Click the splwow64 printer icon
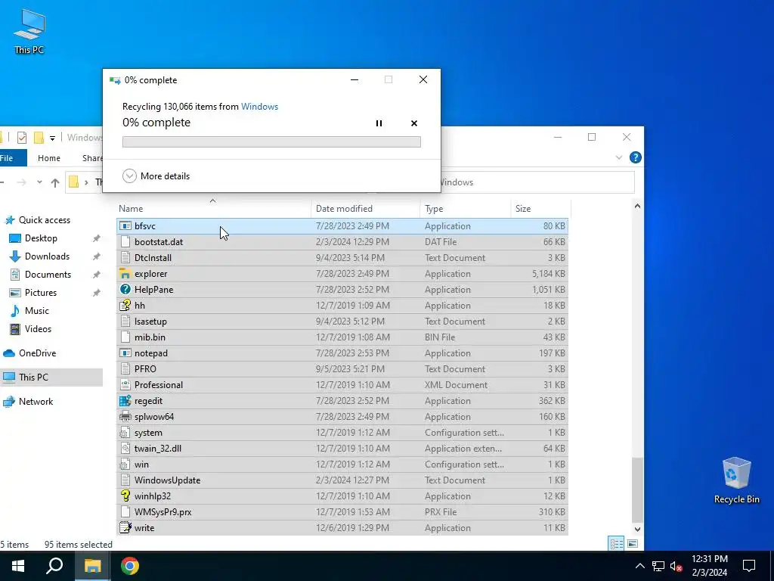Viewport: 774px width, 581px height. point(125,417)
